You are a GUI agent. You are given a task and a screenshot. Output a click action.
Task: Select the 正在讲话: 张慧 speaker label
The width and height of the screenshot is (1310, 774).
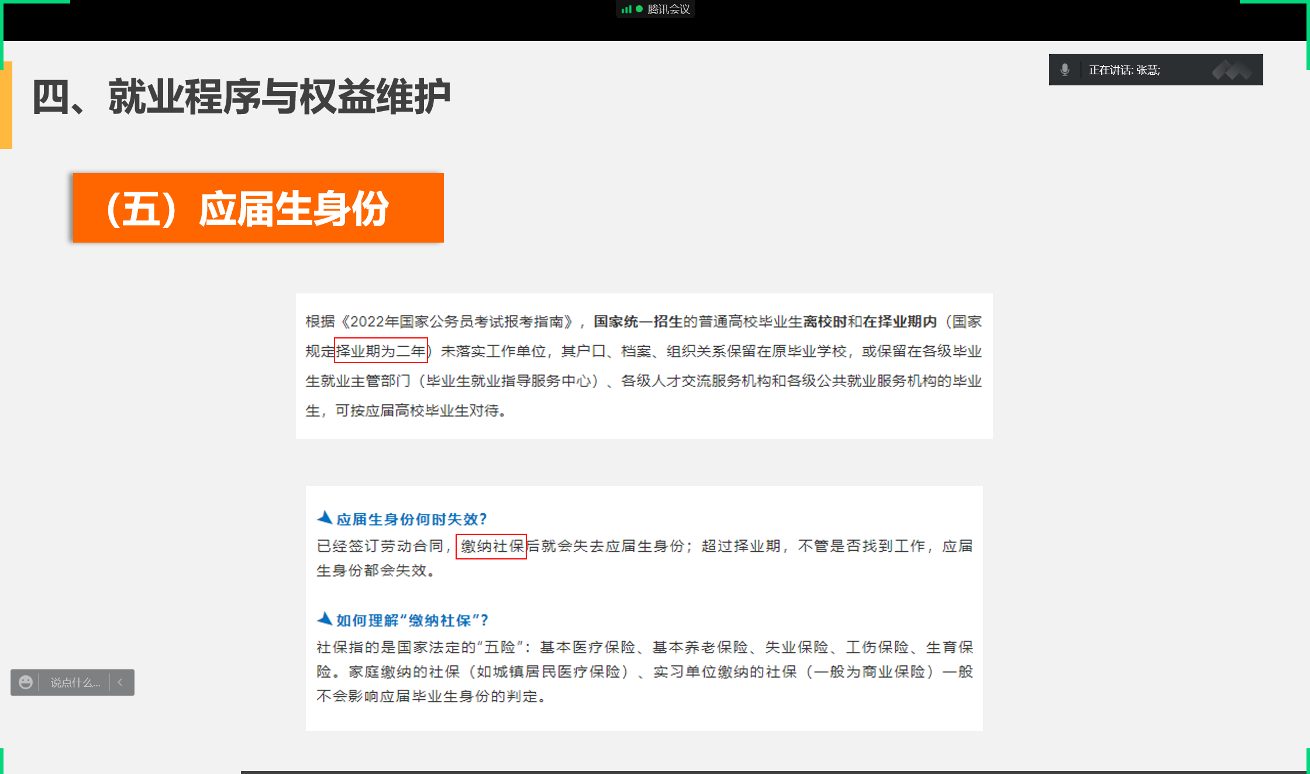pyautogui.click(x=1124, y=70)
